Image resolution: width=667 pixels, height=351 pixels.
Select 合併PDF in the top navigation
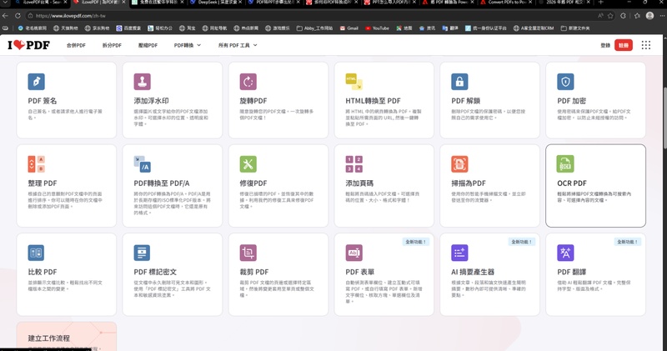point(76,45)
